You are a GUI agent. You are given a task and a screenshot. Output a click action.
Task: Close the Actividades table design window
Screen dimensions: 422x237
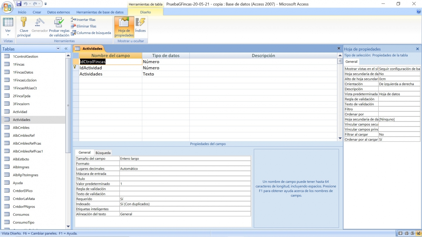[x=339, y=48]
